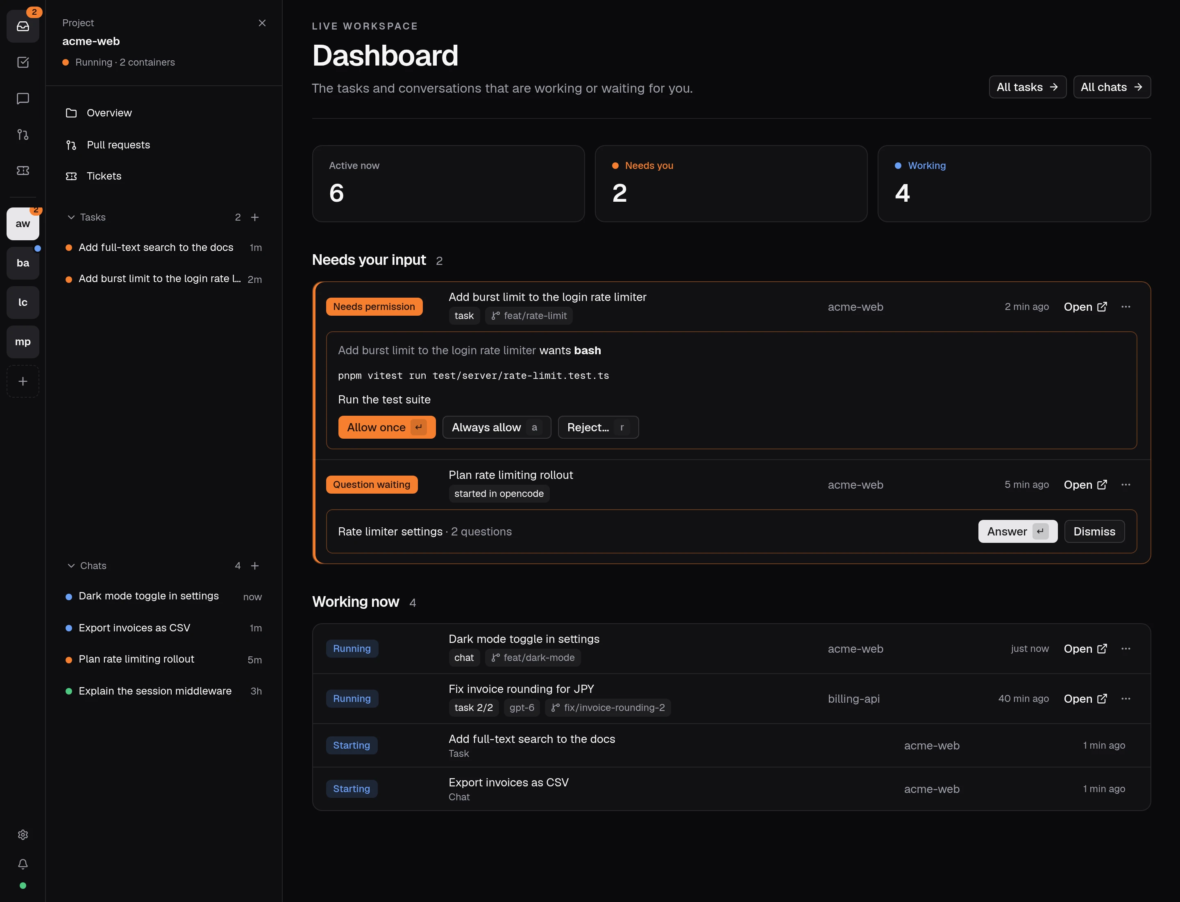
Task: Open more options for Dark mode toggle row
Action: (1126, 649)
